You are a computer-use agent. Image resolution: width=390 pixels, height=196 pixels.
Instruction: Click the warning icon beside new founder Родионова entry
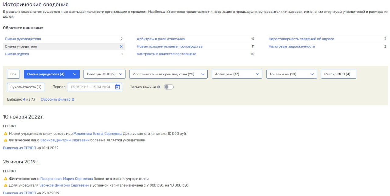point(5,133)
